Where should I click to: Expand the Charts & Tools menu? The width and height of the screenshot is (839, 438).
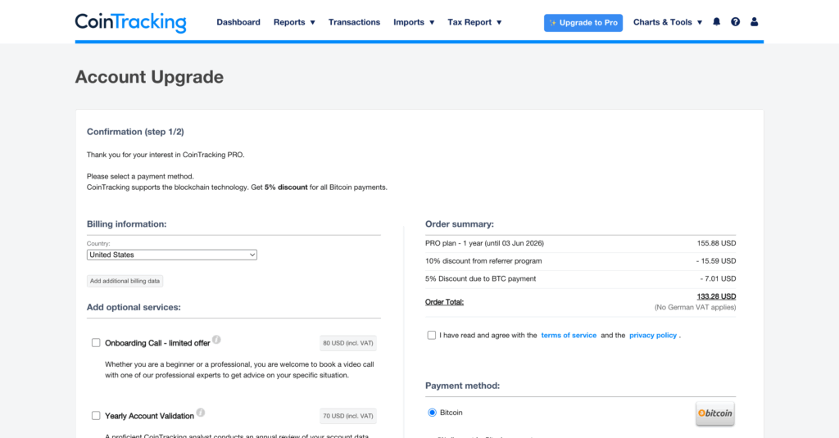[x=668, y=22]
